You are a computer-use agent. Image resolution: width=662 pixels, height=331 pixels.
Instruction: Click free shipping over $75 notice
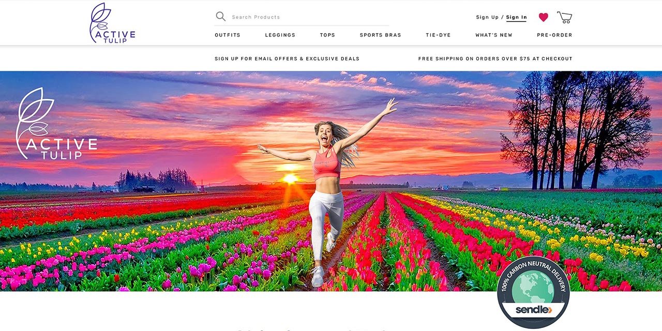[x=495, y=58]
